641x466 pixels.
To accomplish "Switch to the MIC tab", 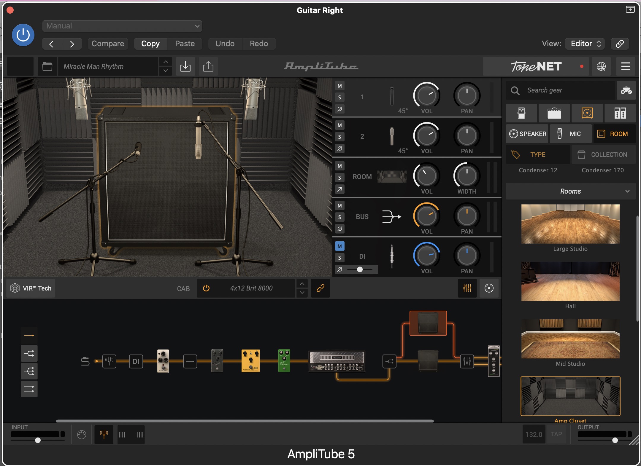I will point(570,134).
